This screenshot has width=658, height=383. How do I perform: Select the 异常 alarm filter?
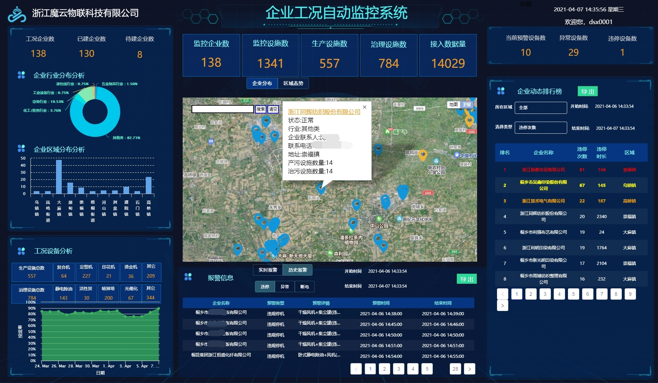click(x=284, y=287)
